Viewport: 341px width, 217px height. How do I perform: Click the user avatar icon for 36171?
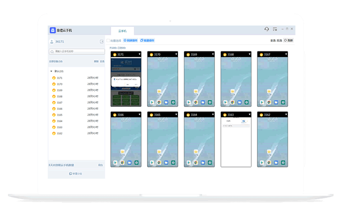tap(52, 42)
